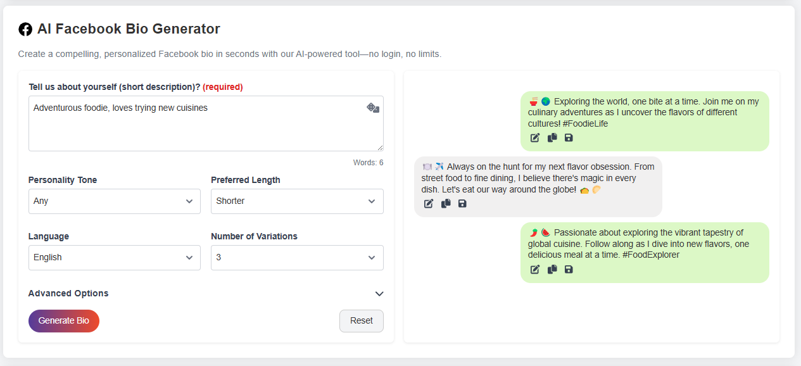801x366 pixels.
Task: Edit the first #FoodieLife bio
Action: [x=535, y=138]
